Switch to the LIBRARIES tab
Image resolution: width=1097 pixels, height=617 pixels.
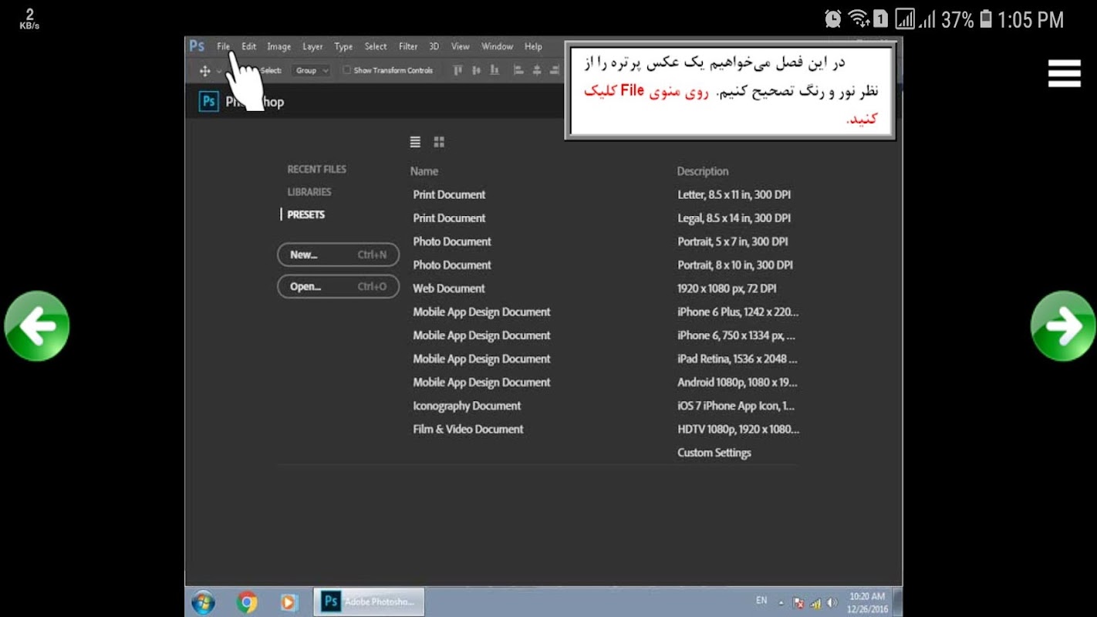[309, 192]
